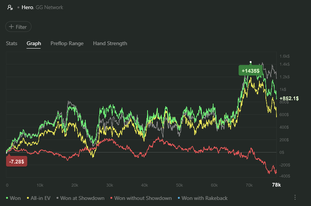311x206 pixels.
Task: Click the GG Network label
Action: [49, 8]
